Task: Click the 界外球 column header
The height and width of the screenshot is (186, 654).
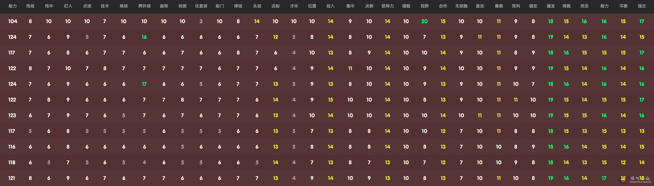Action: tap(144, 6)
